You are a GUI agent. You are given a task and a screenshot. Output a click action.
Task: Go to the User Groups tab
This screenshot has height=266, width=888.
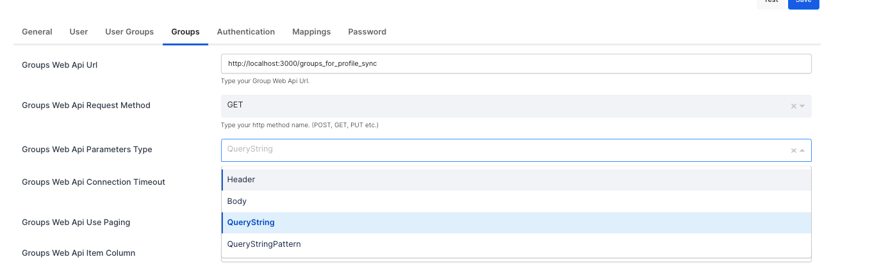pos(129,32)
